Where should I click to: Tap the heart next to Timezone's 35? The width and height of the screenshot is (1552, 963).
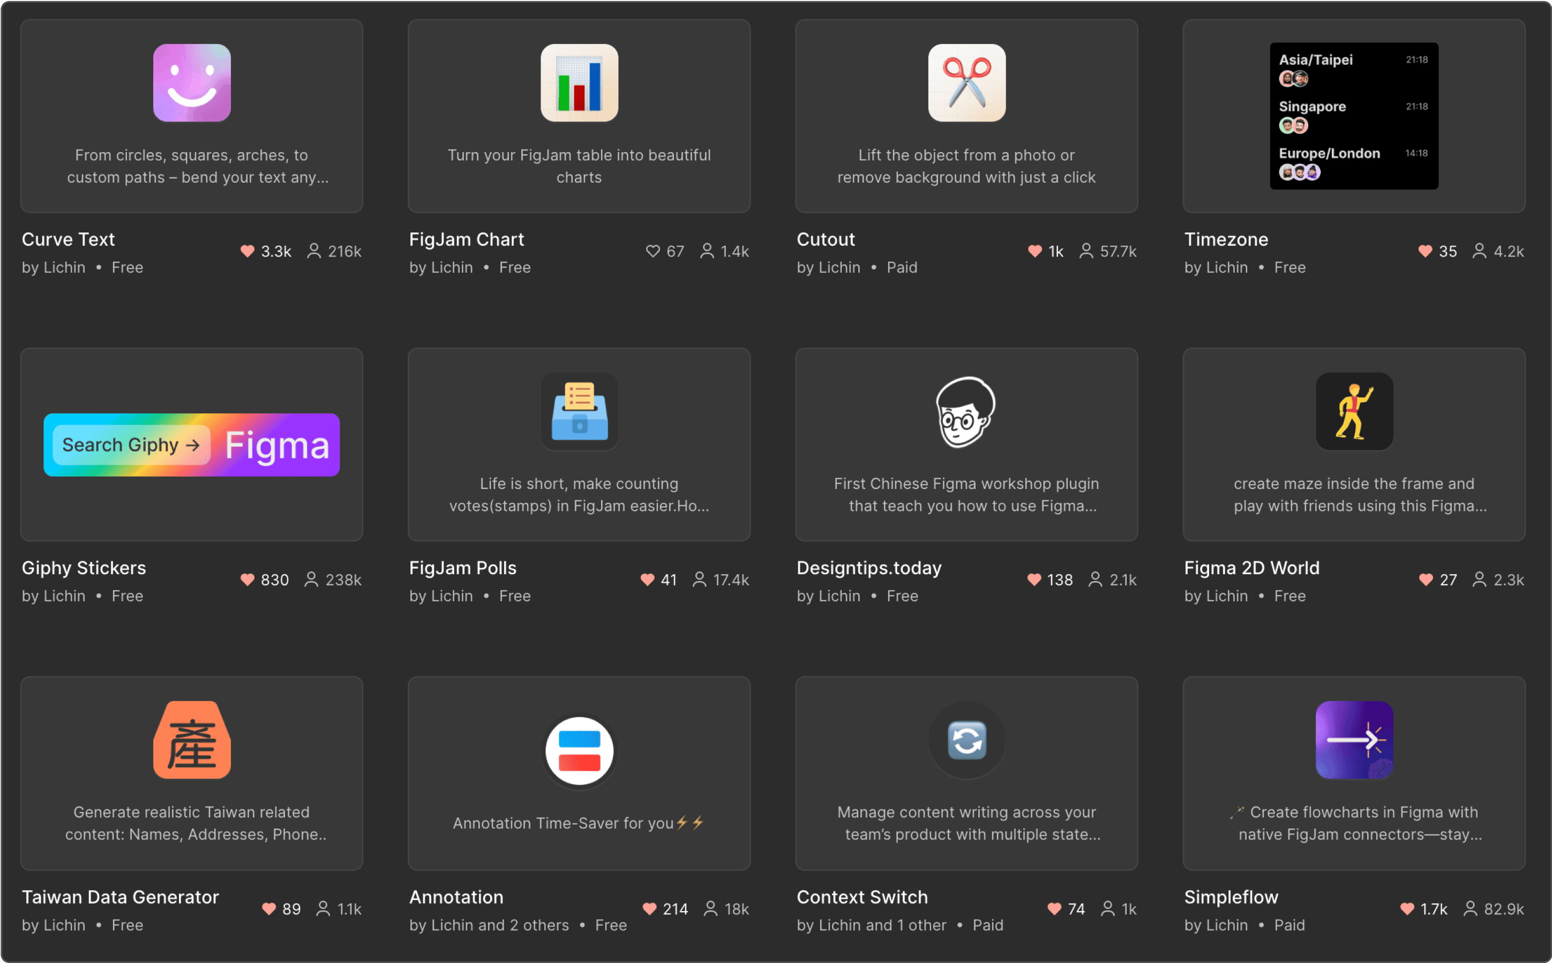coord(1424,251)
